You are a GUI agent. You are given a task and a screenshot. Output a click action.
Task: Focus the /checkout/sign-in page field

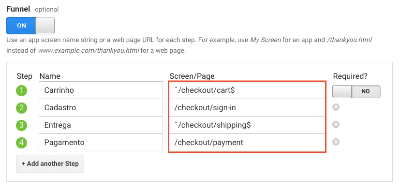point(247,108)
